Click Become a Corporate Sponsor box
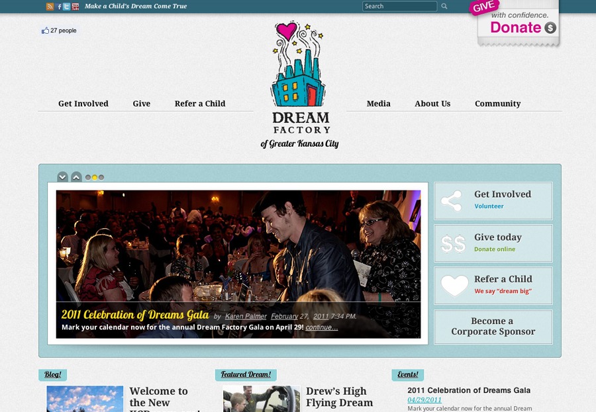Viewport: 596px width, 412px height. coord(493,327)
